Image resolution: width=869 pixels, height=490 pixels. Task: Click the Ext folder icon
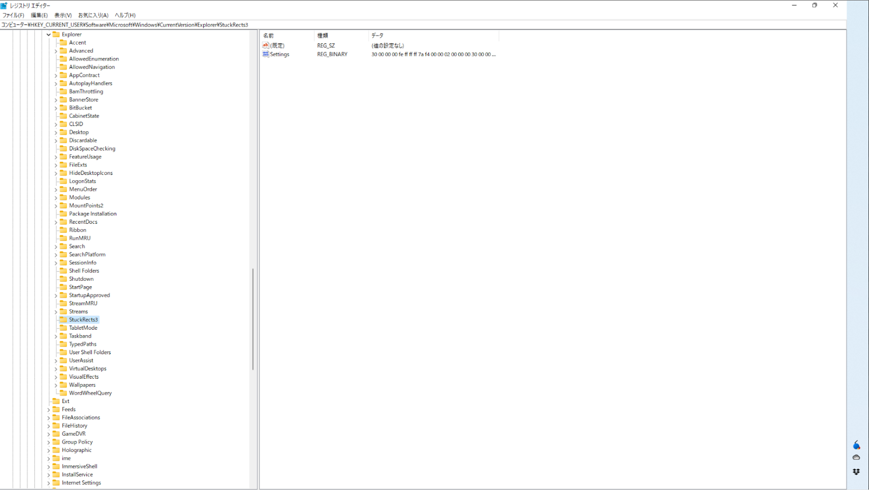click(56, 401)
